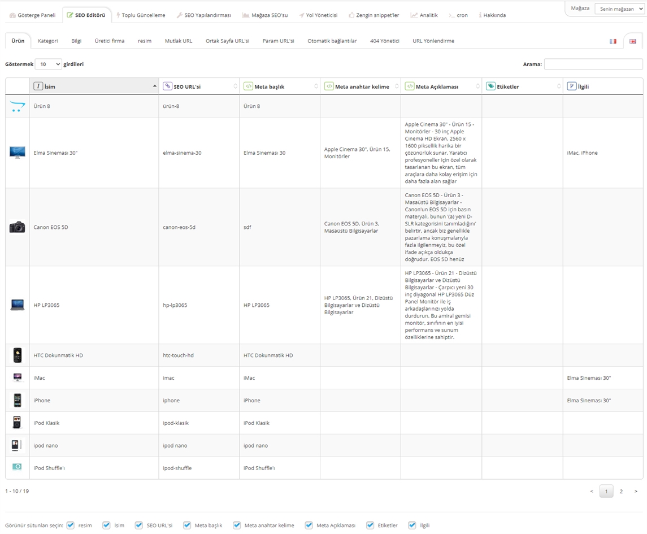Click the sdf meta title cell
The width and height of the screenshot is (647, 534).
280,227
